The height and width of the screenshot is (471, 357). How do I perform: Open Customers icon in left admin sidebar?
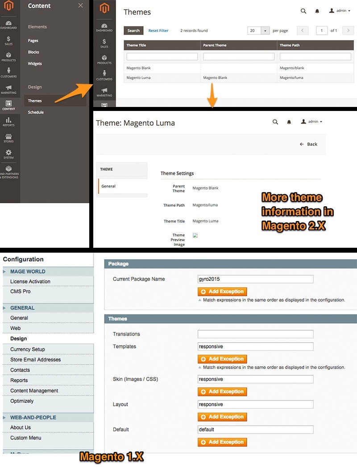click(8, 73)
